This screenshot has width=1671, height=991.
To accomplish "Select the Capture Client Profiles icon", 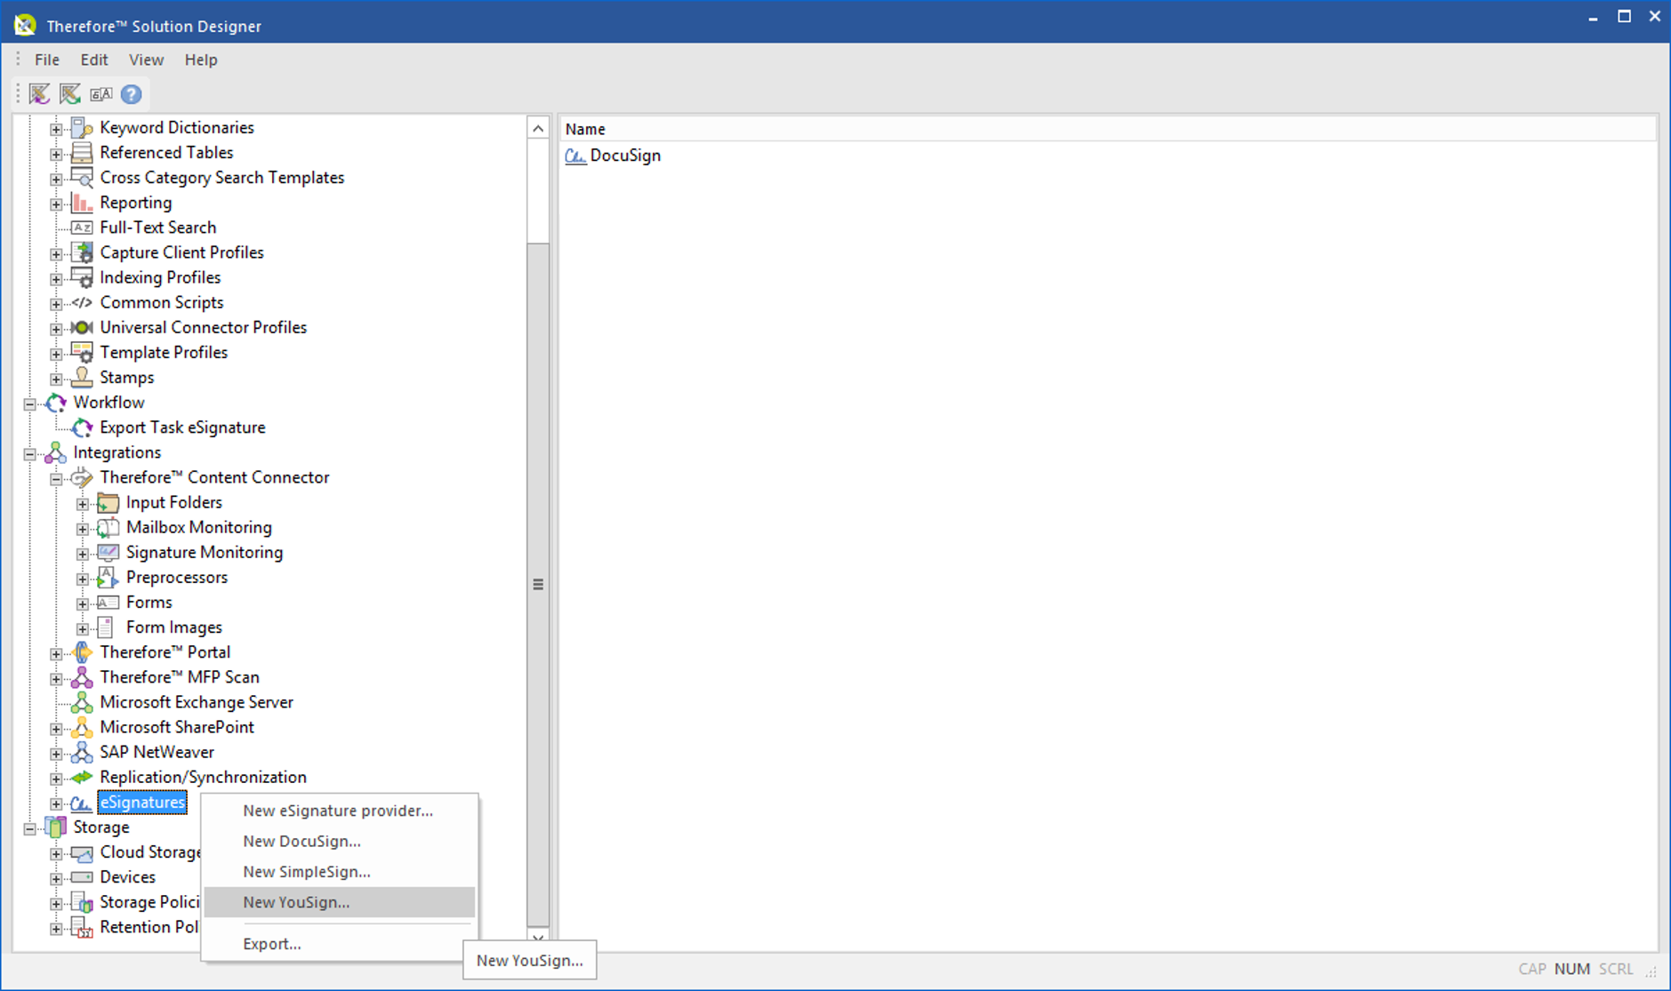I will pyautogui.click(x=82, y=252).
